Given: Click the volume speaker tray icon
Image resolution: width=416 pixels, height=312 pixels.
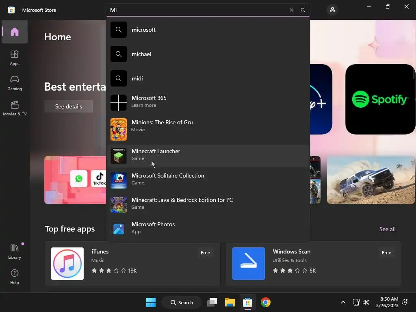Looking at the screenshot, I should pyautogui.click(x=366, y=302).
